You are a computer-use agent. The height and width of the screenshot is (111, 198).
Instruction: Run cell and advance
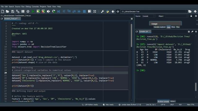43,11
